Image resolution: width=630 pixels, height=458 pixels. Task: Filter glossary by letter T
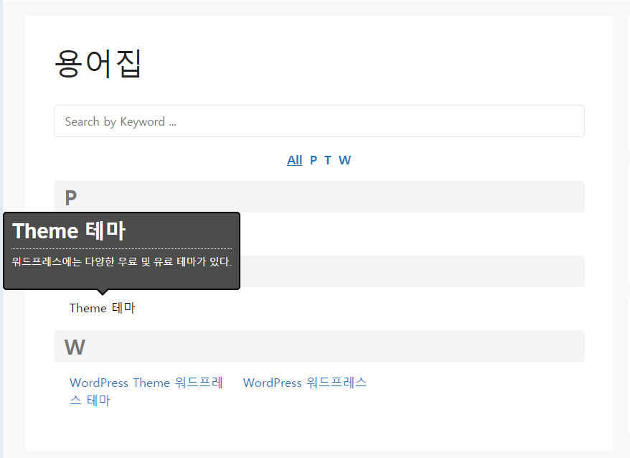(x=328, y=160)
